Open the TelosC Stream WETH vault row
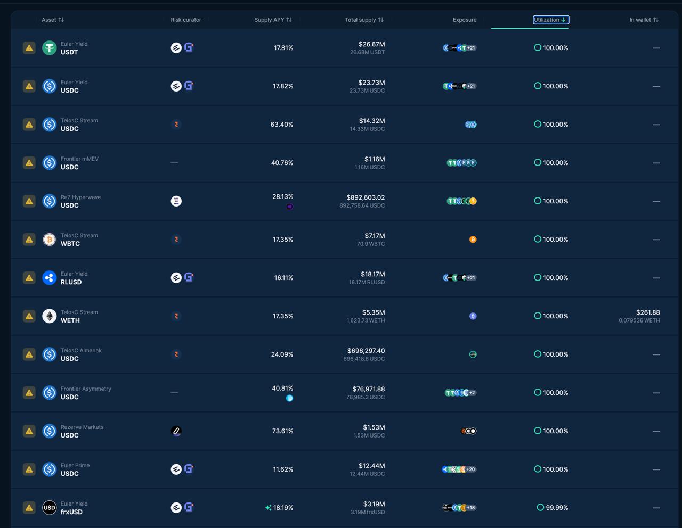 (79, 316)
